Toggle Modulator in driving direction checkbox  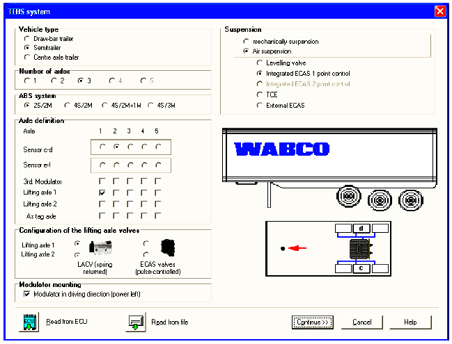[26, 294]
